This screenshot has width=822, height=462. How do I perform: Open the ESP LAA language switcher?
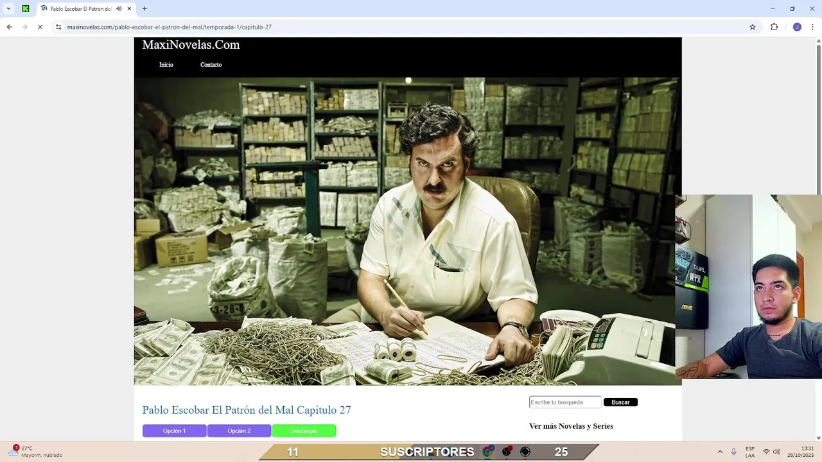pyautogui.click(x=750, y=452)
